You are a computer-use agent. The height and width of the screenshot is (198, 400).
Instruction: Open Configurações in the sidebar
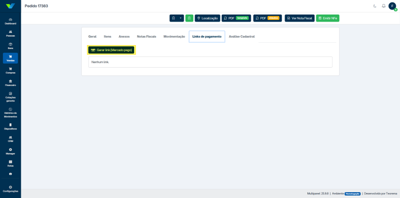[11, 189]
